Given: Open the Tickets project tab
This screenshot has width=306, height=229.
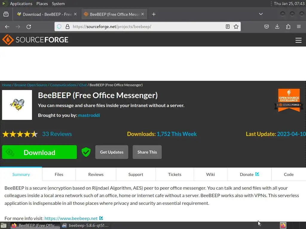Looking at the screenshot, I should tap(175, 174).
